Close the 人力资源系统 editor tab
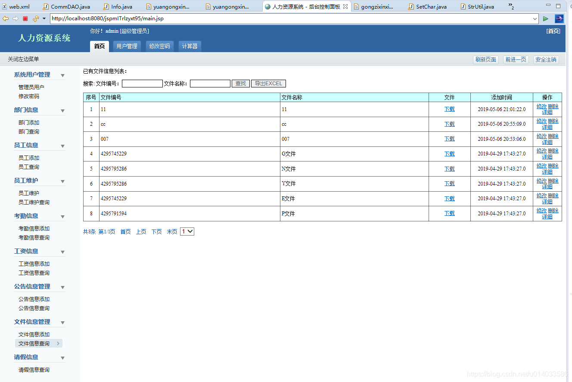The image size is (572, 382). (345, 6)
